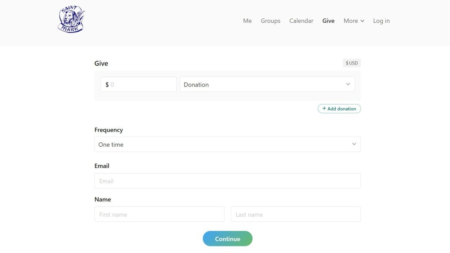This screenshot has height=253, width=450.
Task: Click the Donation dropdown arrow
Action: click(348, 84)
